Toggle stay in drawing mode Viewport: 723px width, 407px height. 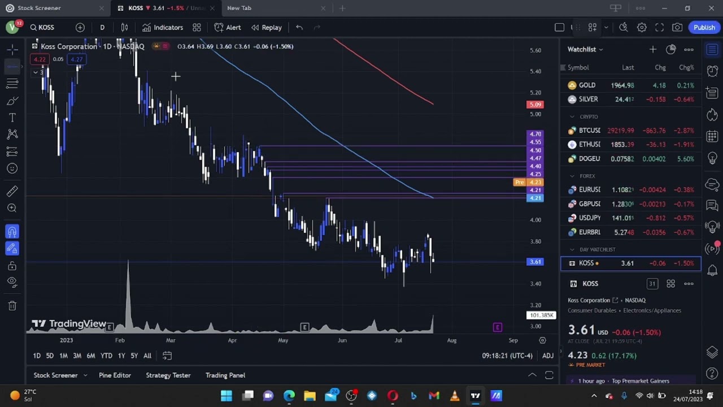pyautogui.click(x=12, y=249)
